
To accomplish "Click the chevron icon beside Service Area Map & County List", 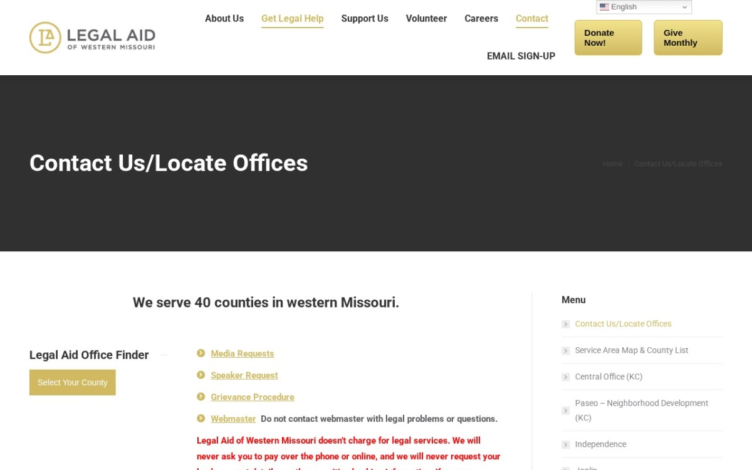I will tap(565, 350).
